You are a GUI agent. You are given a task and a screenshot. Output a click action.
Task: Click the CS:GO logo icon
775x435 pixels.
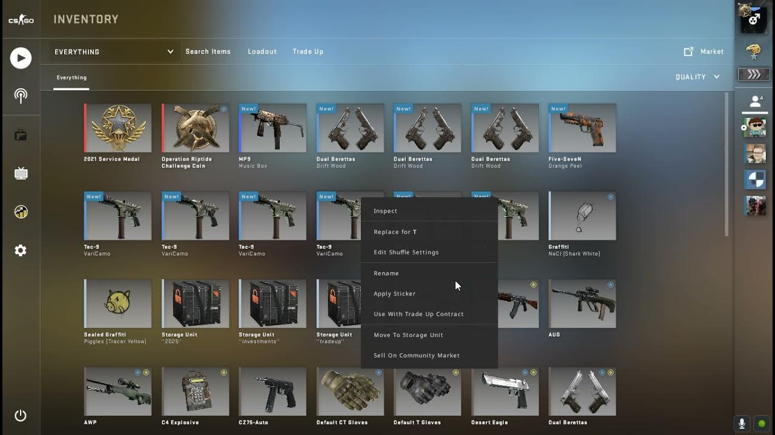pos(21,20)
